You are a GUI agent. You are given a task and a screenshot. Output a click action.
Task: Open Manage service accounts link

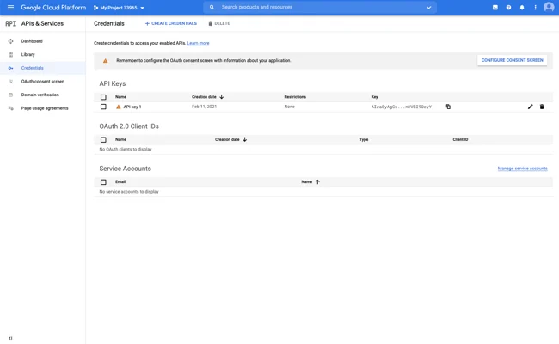(522, 169)
